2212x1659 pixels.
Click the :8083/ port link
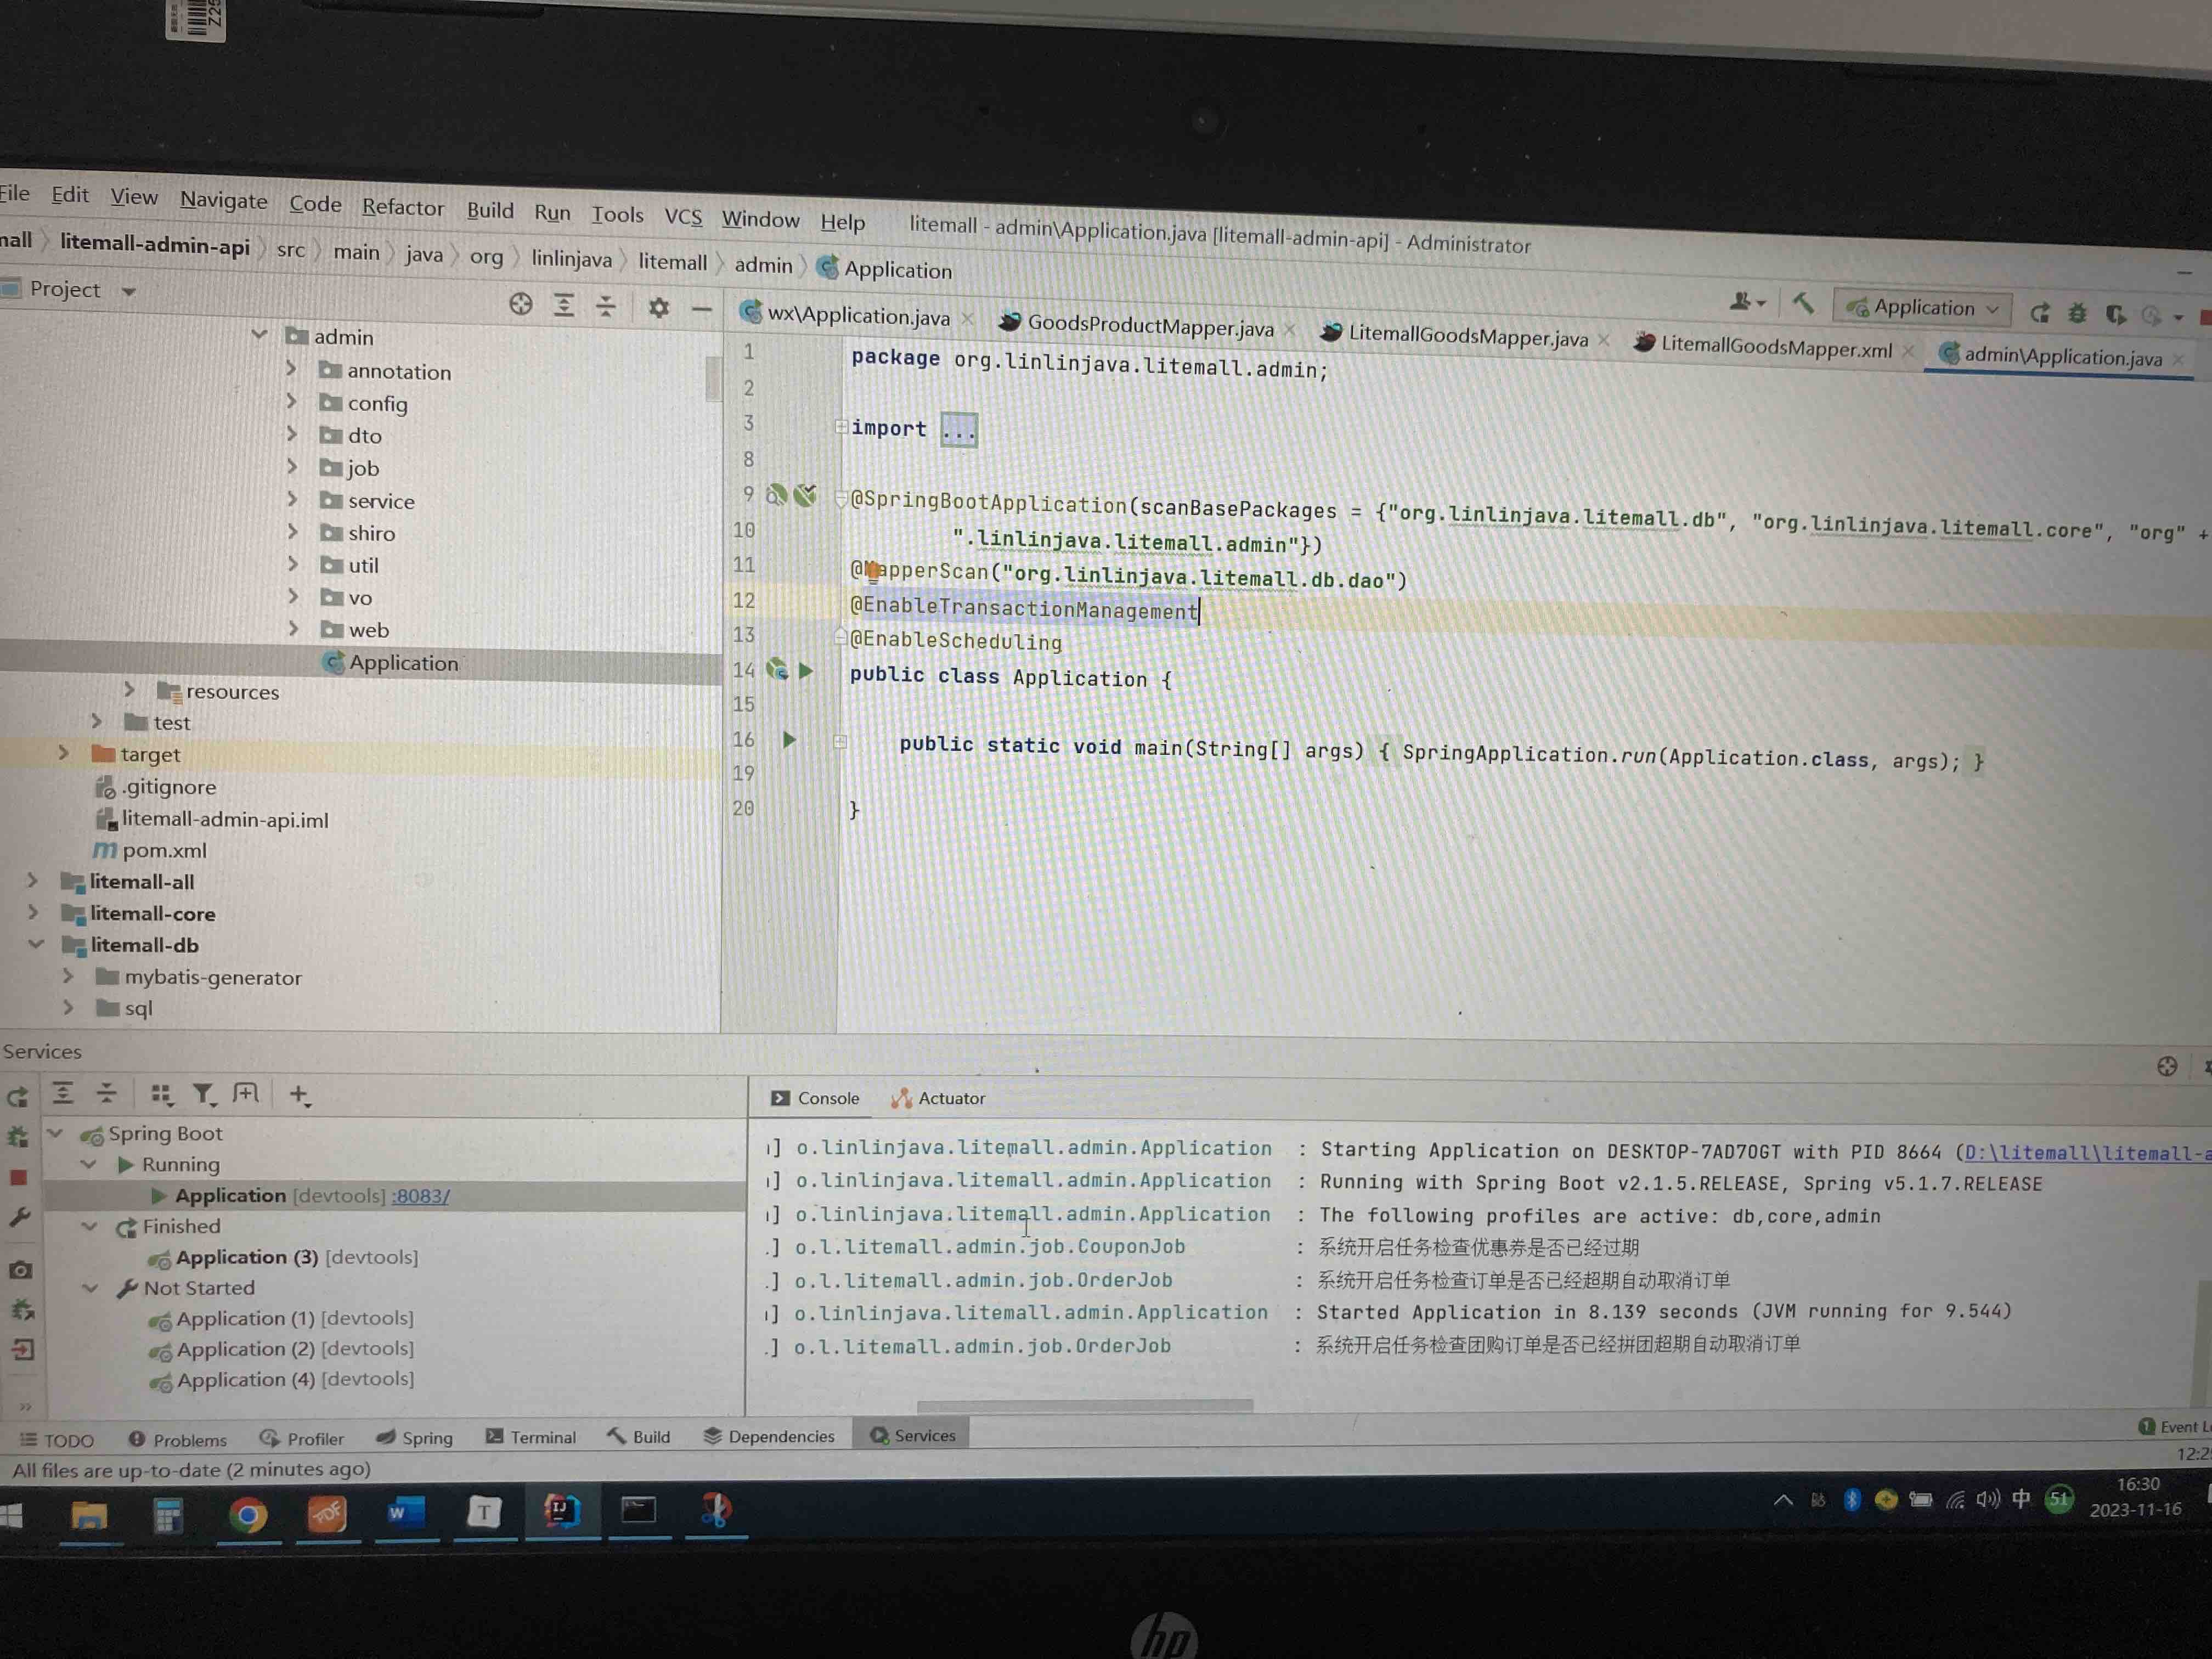421,1196
